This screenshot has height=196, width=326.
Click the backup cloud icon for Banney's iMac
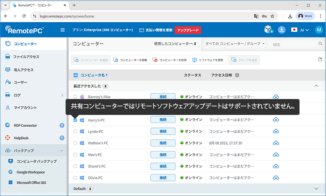(276, 97)
